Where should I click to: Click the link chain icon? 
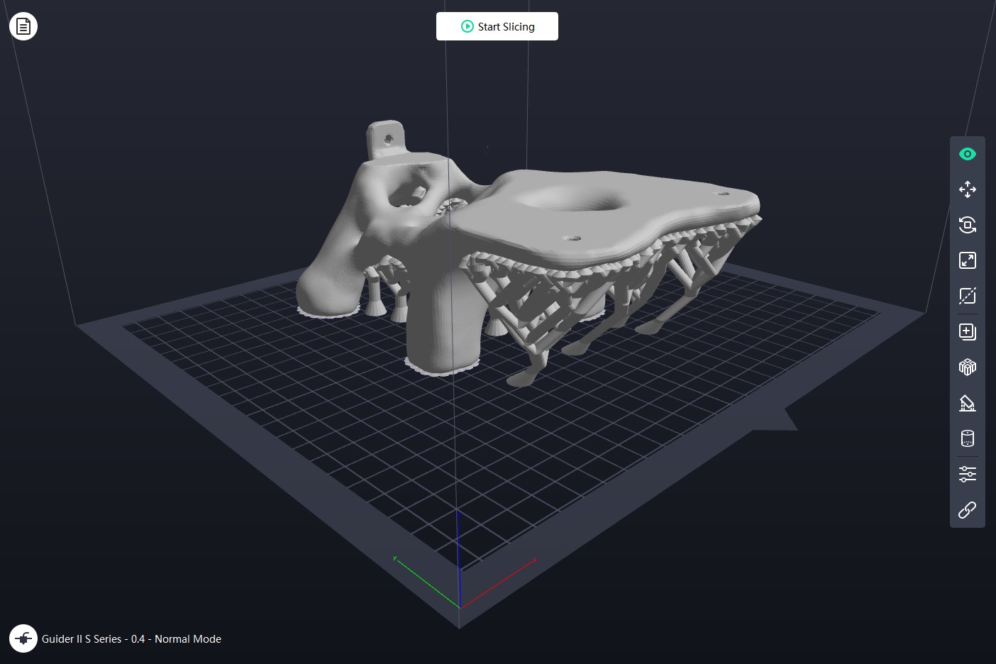[x=967, y=509]
